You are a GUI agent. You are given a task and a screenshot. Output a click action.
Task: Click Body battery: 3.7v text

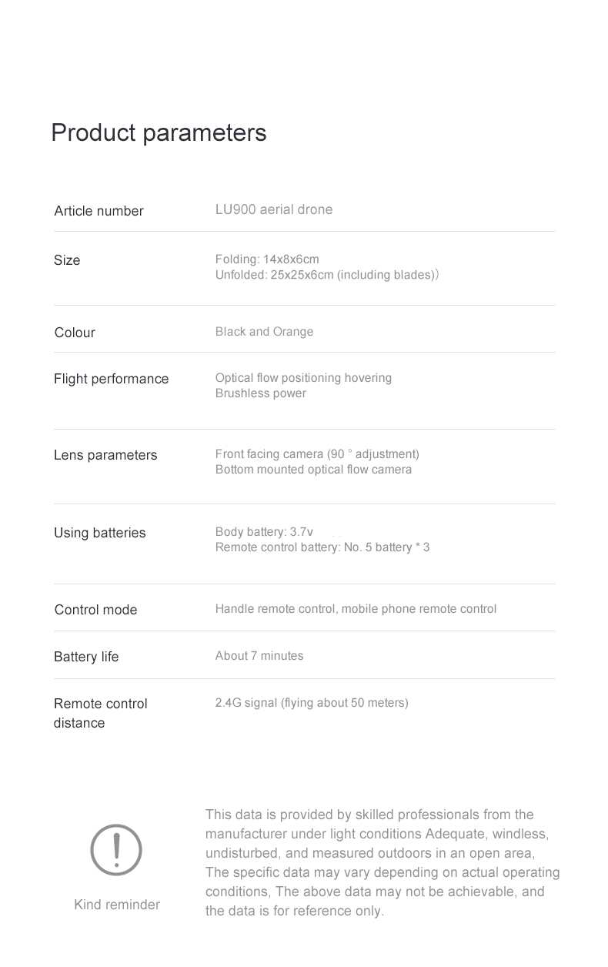(x=264, y=532)
